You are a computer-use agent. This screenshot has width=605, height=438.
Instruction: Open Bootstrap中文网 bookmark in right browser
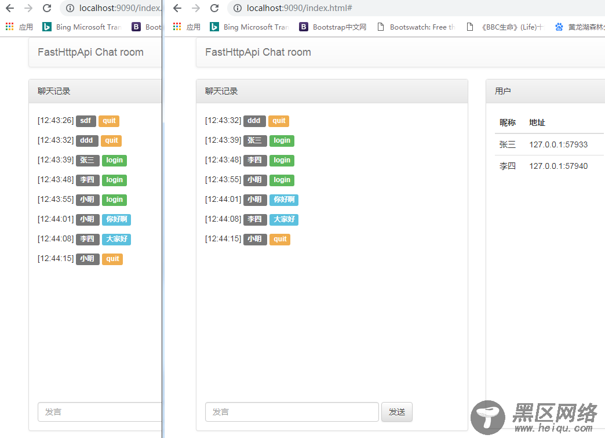[x=333, y=27]
